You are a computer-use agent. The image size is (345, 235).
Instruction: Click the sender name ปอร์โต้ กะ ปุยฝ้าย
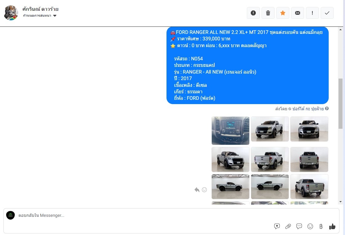308,109
